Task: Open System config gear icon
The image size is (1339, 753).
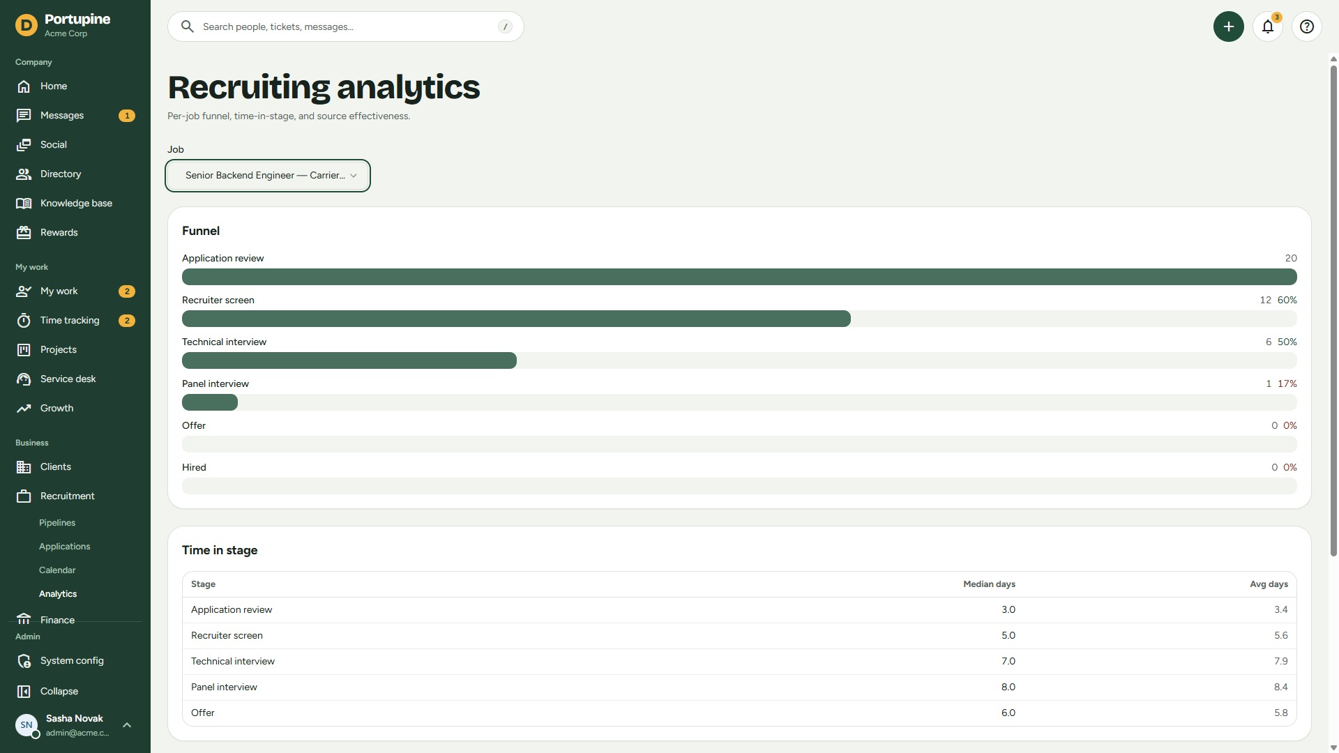Action: click(x=24, y=661)
